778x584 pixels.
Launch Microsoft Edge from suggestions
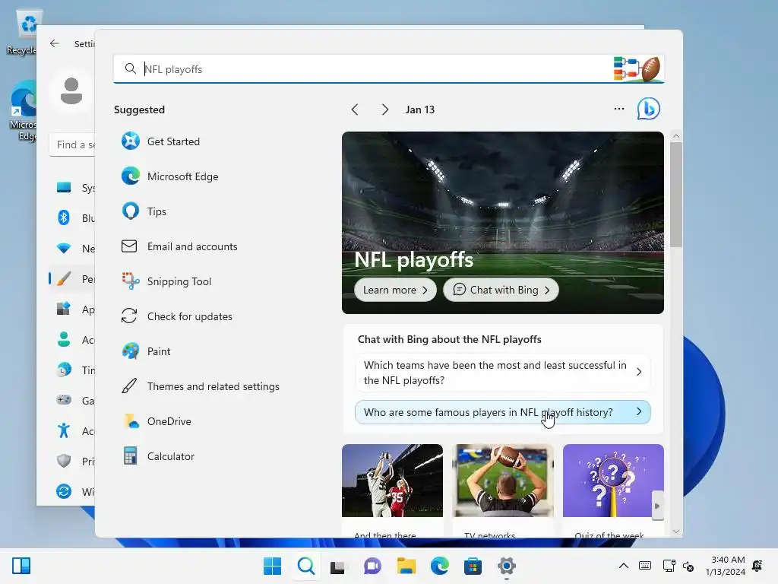click(x=170, y=176)
